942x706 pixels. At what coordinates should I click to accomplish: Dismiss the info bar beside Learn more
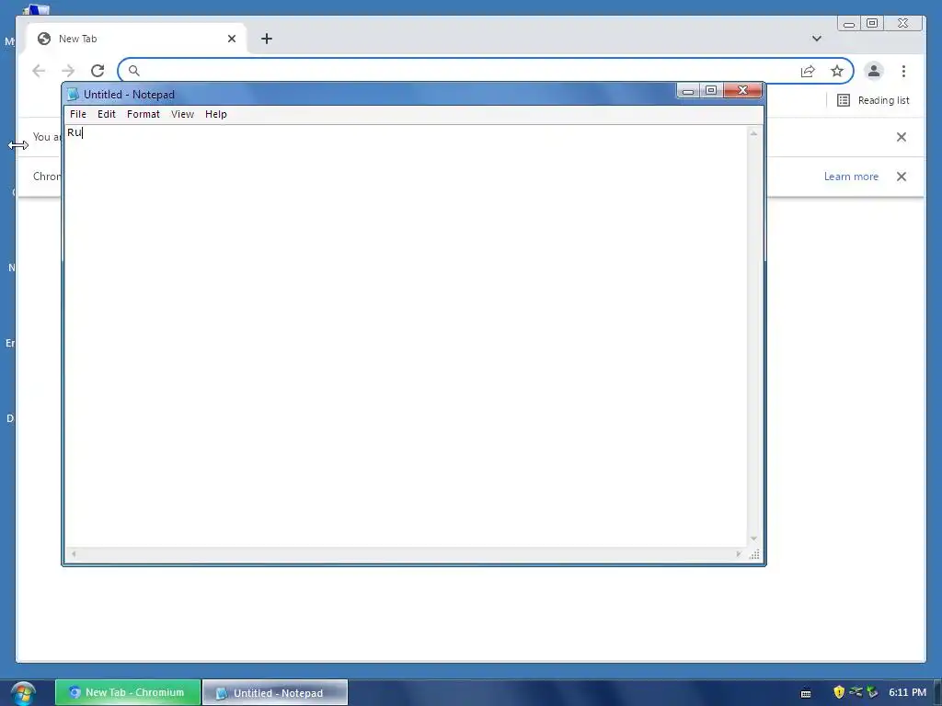(902, 176)
